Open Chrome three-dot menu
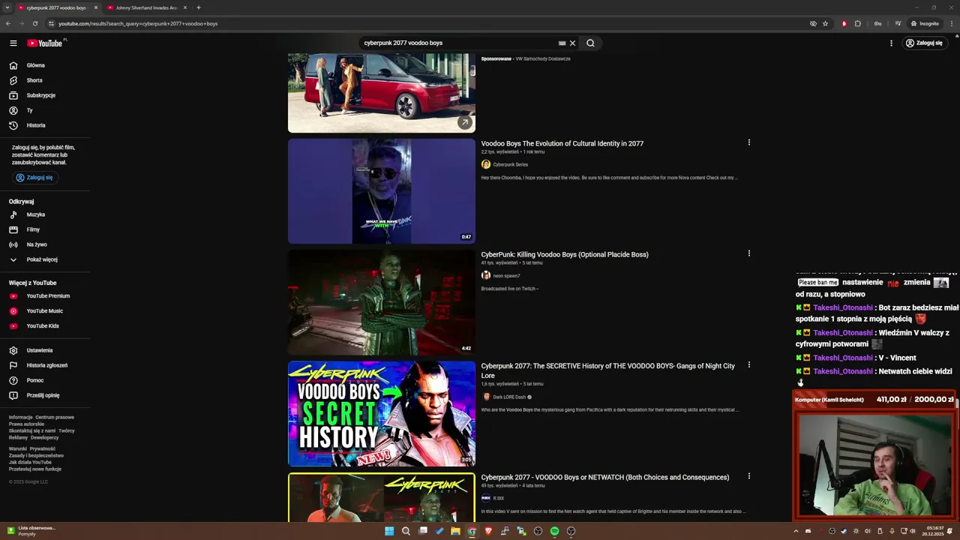Viewport: 960px width, 540px height. point(951,23)
